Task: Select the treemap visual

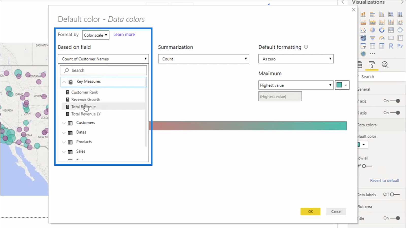Action: [391, 30]
